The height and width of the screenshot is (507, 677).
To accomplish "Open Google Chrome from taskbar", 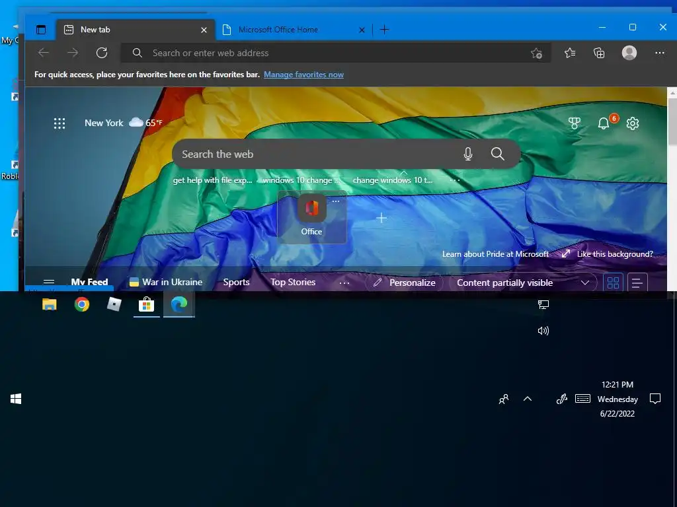I will coord(81,304).
